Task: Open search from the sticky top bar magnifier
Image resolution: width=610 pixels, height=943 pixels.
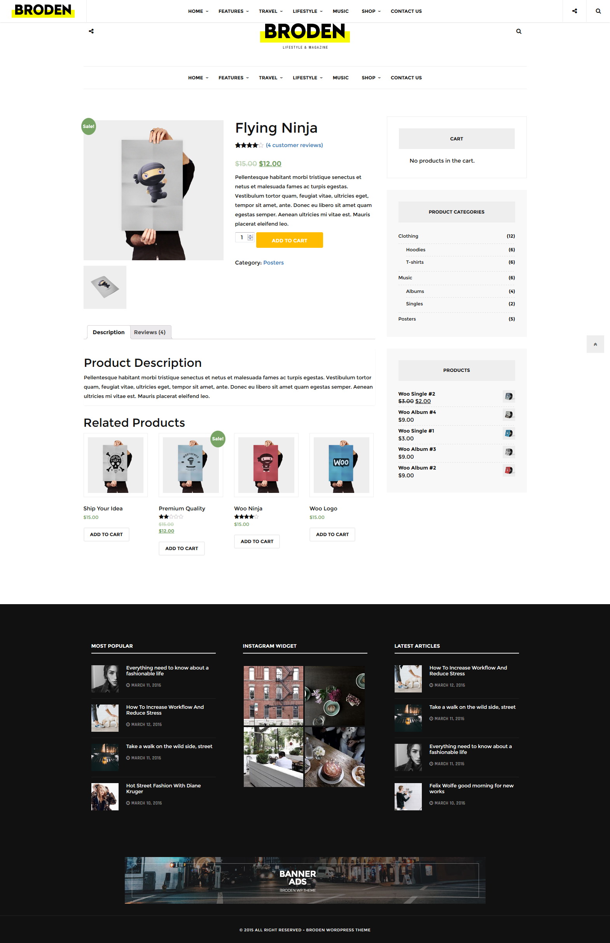Action: click(598, 11)
